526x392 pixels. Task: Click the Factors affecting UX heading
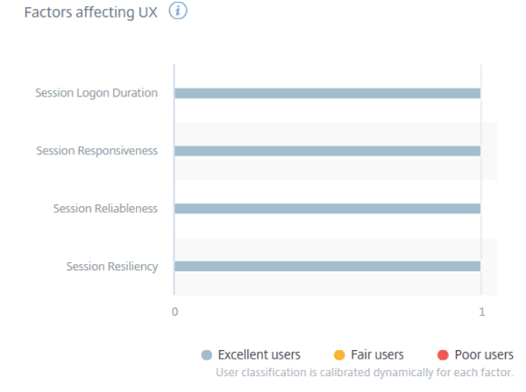(90, 13)
